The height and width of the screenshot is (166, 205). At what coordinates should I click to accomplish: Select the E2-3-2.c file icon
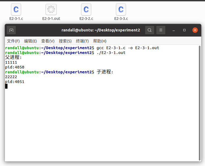(86, 10)
